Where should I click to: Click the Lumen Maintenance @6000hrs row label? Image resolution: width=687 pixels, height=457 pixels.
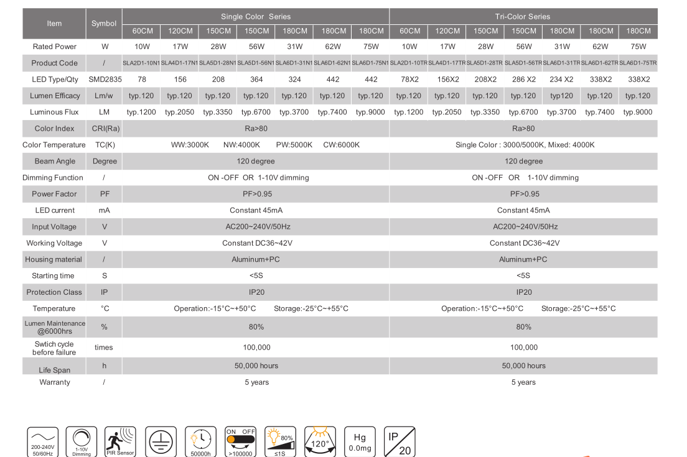pyautogui.click(x=54, y=327)
